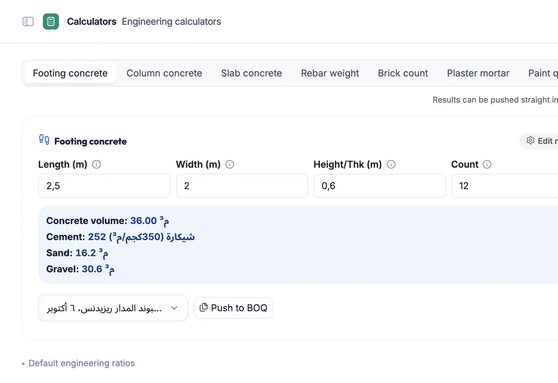The height and width of the screenshot is (383, 558).
Task: Click the footprints icon beside Footing concrete
Action: [44, 140]
